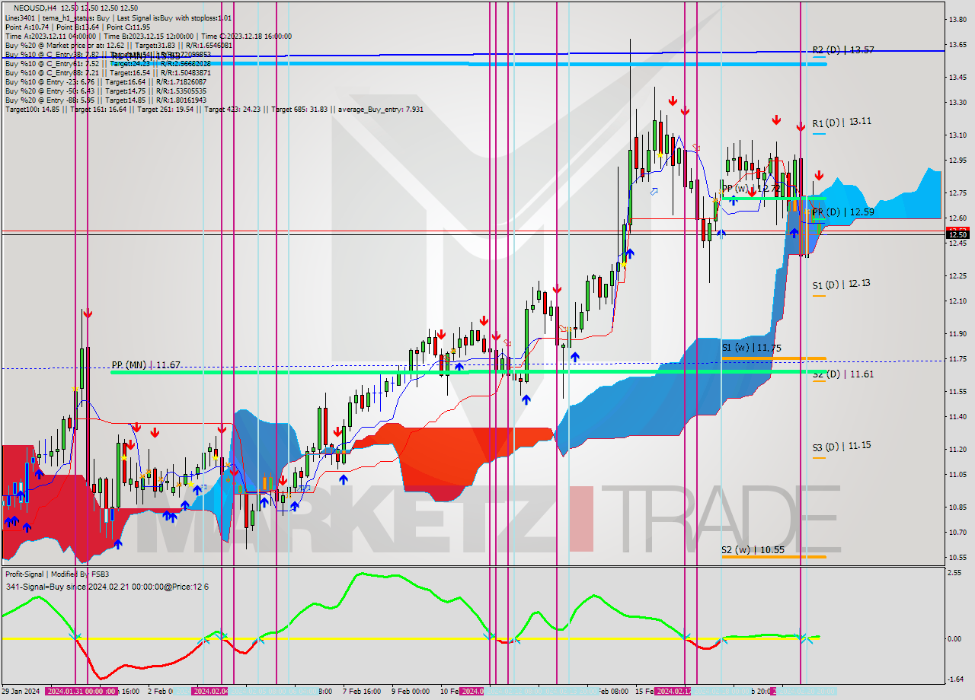Click the '7 Feb 16:00' date label

[362, 692]
